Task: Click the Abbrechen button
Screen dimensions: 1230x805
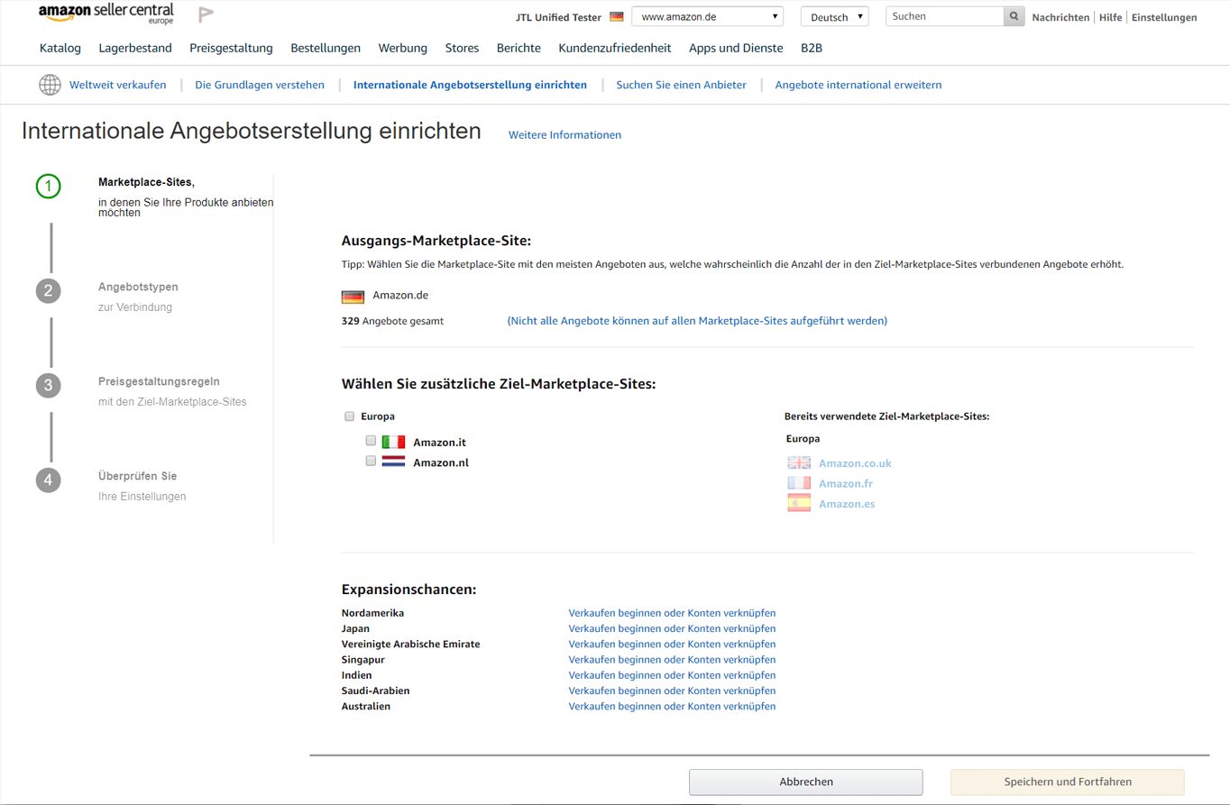Action: click(806, 782)
